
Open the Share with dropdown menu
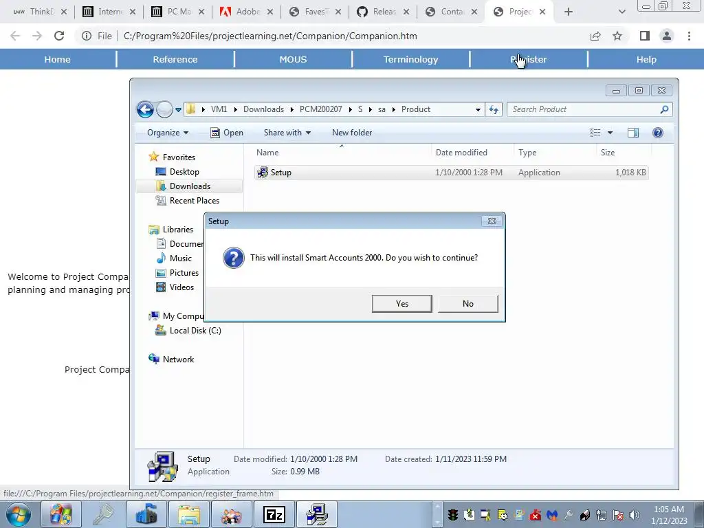[287, 133]
